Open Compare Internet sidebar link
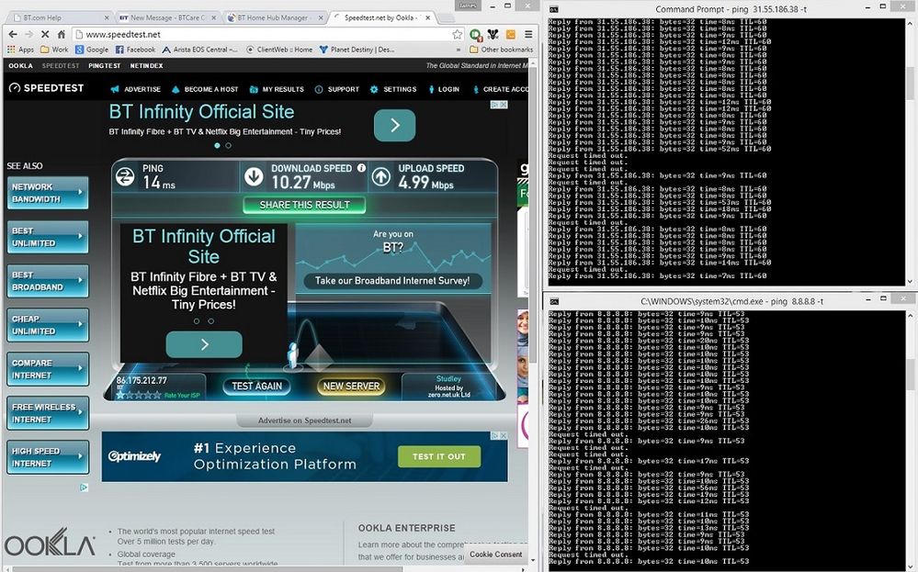 [x=48, y=369]
